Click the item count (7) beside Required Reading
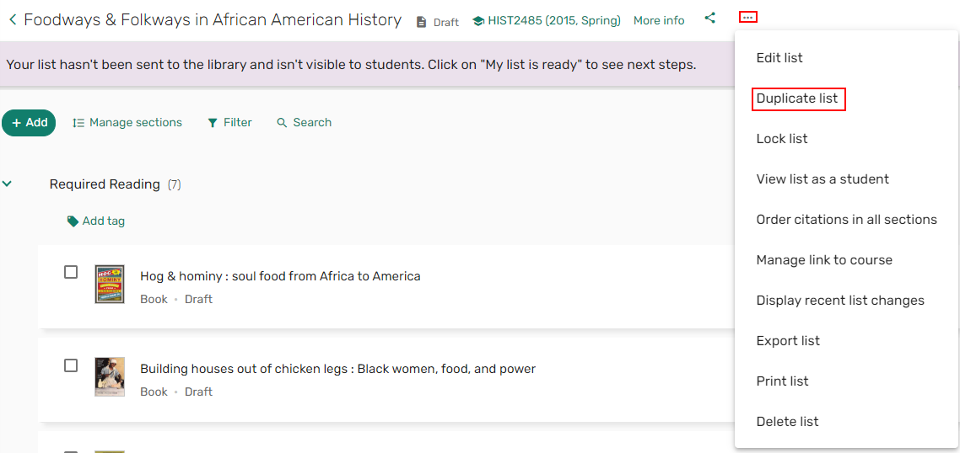The height and width of the screenshot is (453, 960). click(175, 184)
